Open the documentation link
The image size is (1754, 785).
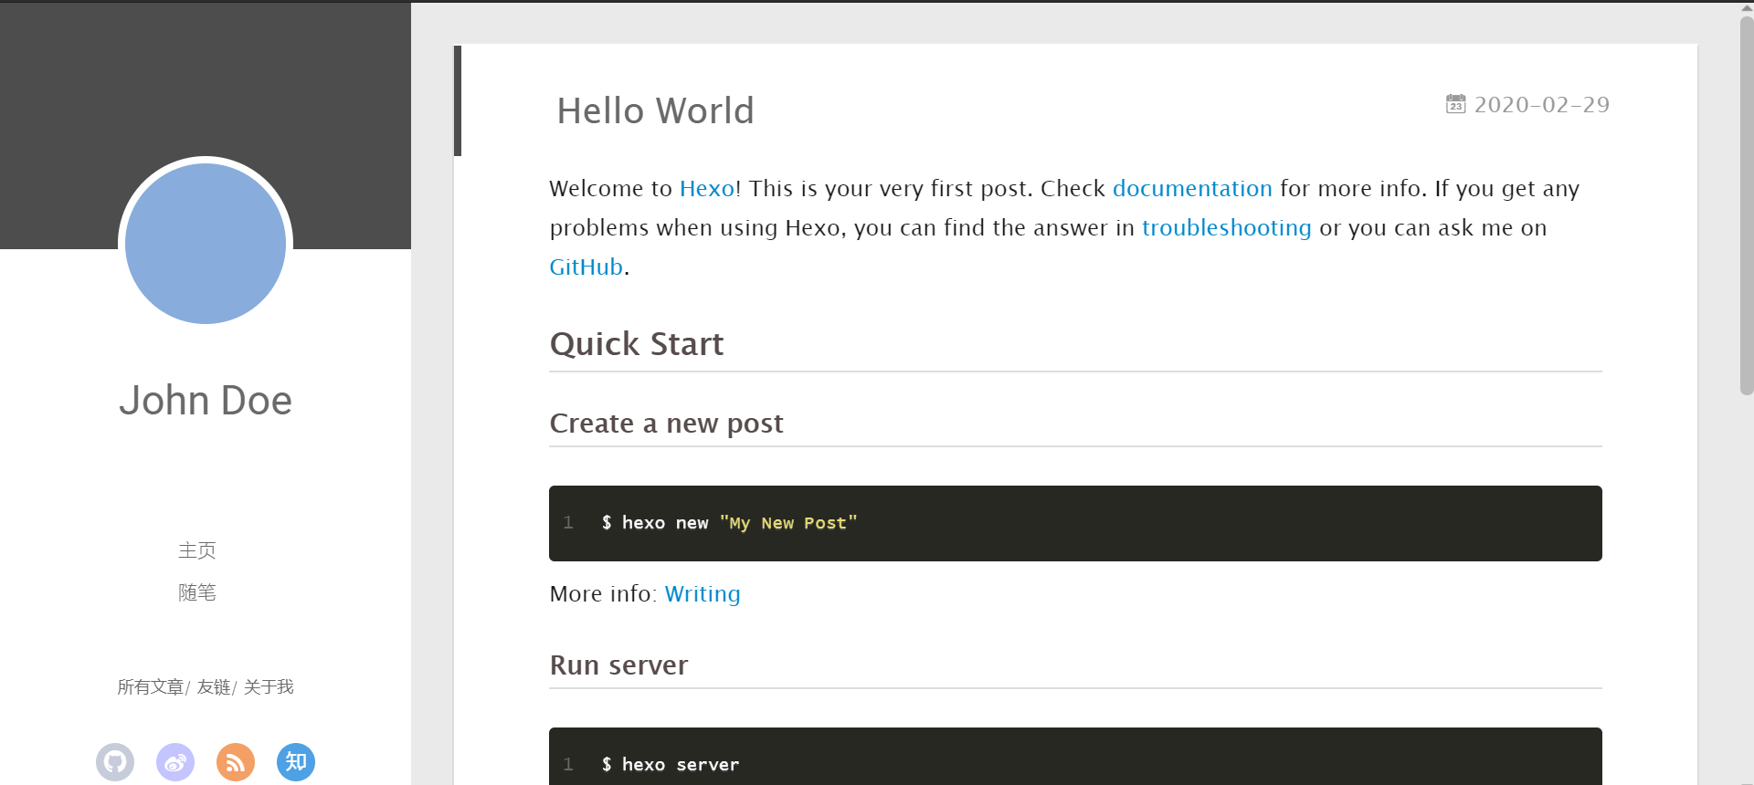pos(1191,189)
